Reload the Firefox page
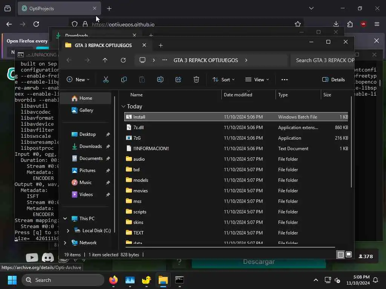This screenshot has height=289, width=386. pyautogui.click(x=36, y=24)
